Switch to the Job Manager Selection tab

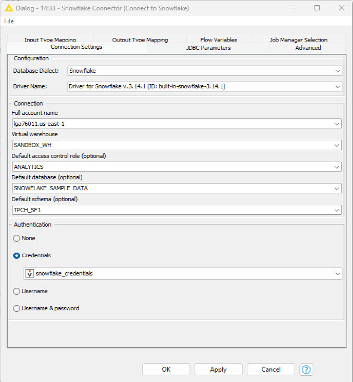(298, 39)
